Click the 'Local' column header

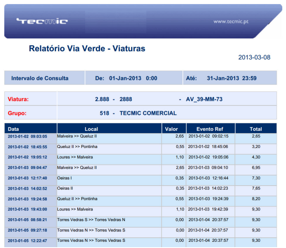(x=91, y=129)
